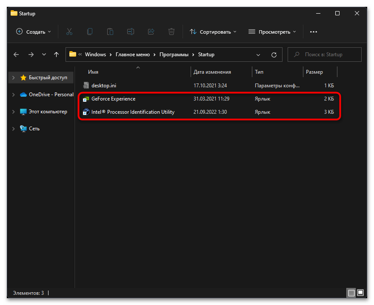Image resolution: width=374 pixels, height=305 pixels.
Task: Go forward with the right arrow
Action: (x=31, y=55)
